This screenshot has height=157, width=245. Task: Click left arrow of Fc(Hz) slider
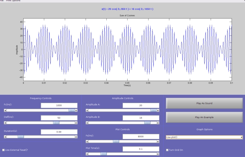pos(5,110)
